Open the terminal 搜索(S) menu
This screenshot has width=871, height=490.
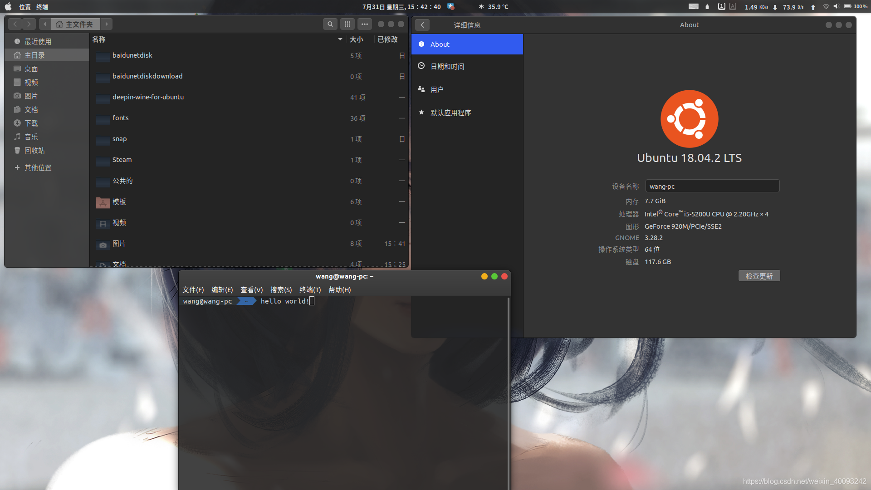[281, 290]
